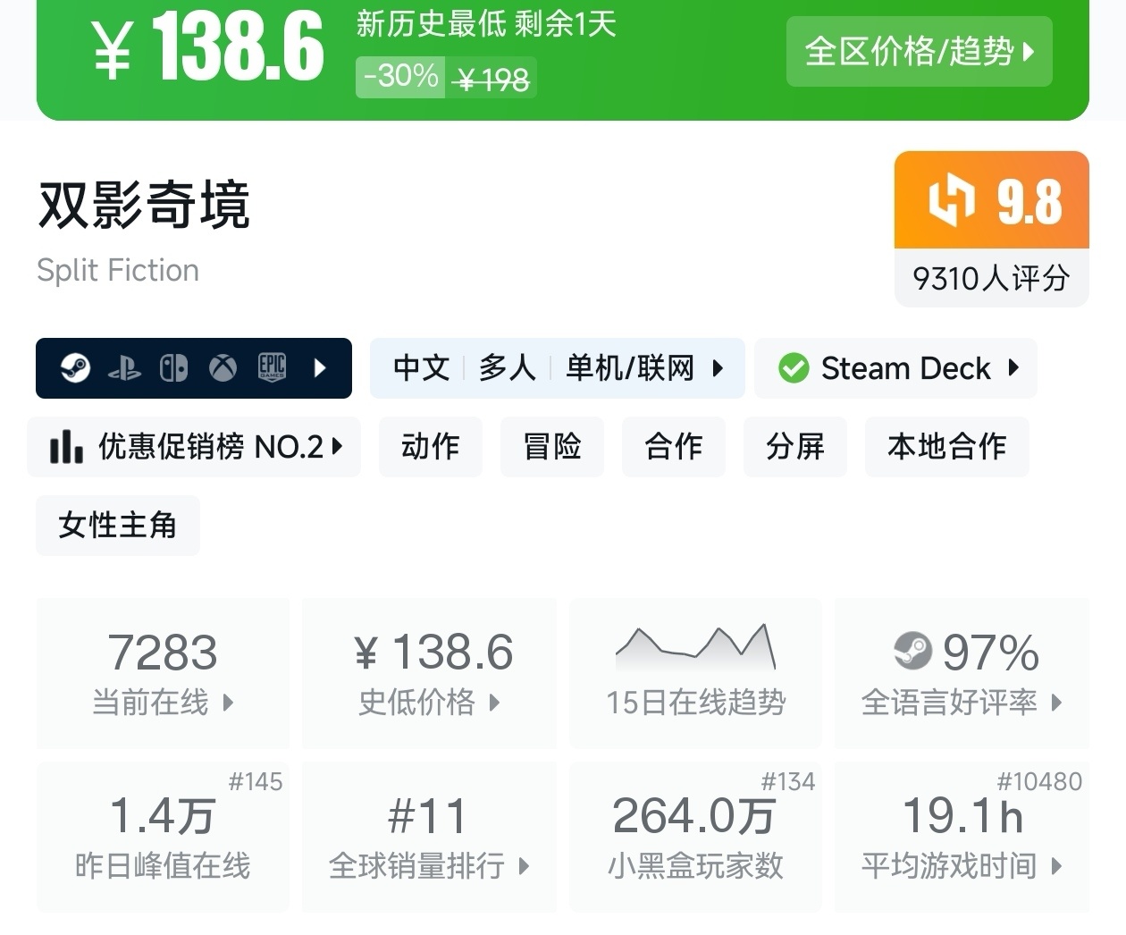Open Steam Deck compatibility details arrow

(x=1013, y=367)
